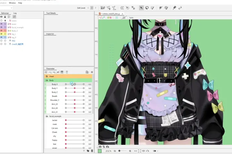
Task: Click the lock-all header icon in Deformer panel
Action: click(5, 17)
